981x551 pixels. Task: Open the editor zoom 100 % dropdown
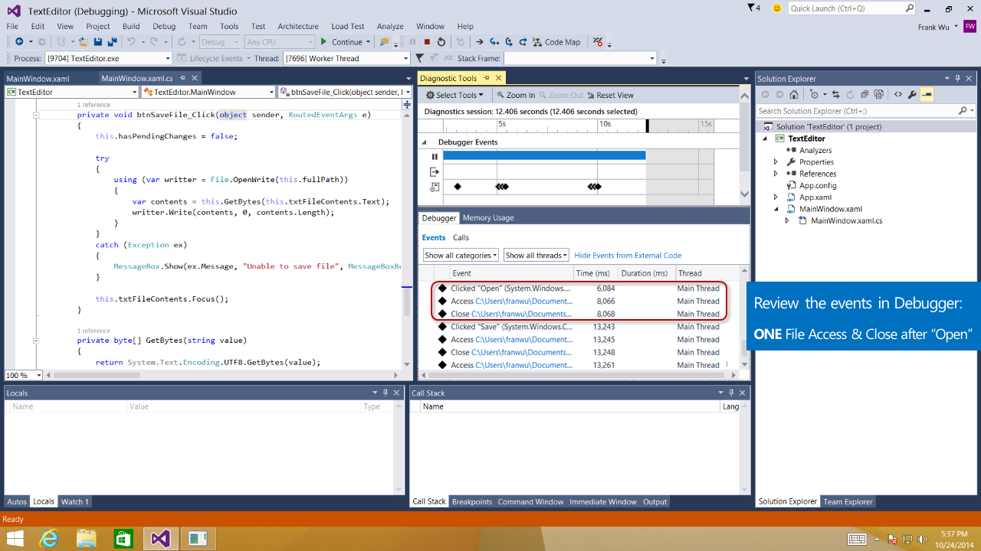(x=22, y=375)
